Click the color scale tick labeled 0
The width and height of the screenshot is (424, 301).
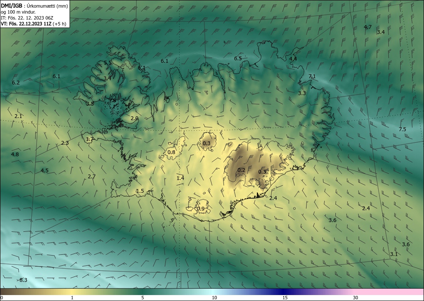2,298
